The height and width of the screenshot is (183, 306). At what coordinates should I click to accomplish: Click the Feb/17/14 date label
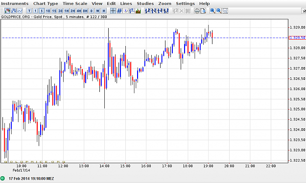[22, 170]
